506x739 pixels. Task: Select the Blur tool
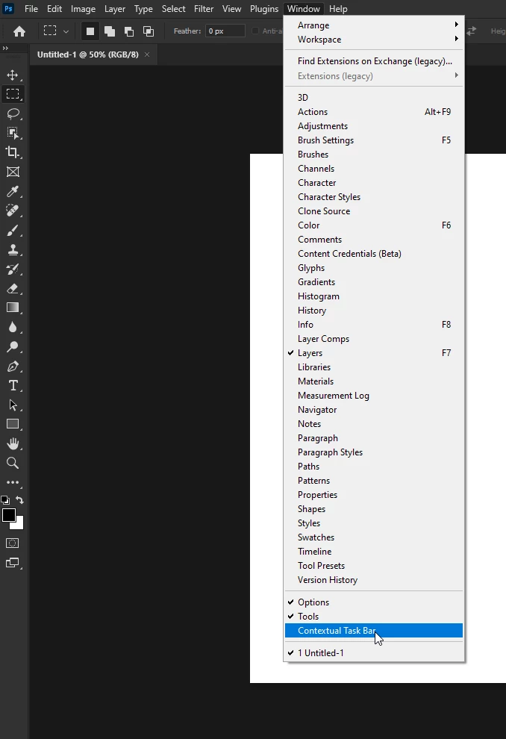(x=13, y=327)
